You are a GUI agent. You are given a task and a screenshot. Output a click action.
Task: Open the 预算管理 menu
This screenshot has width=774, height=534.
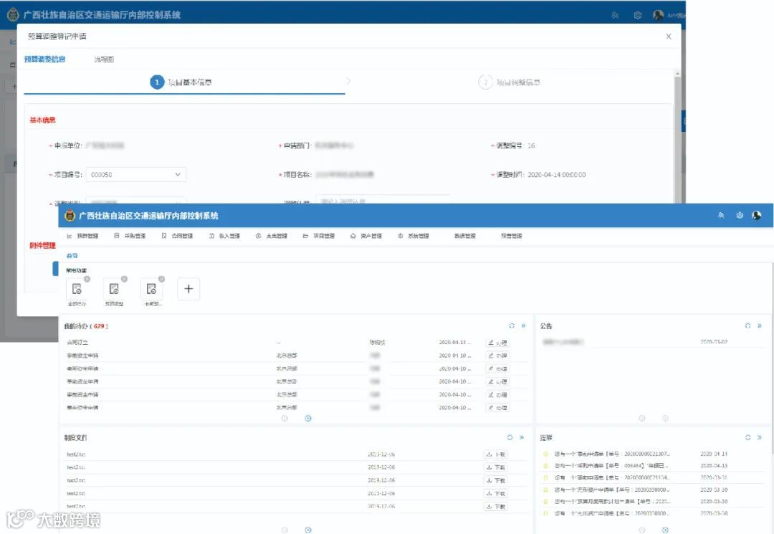tap(83, 236)
